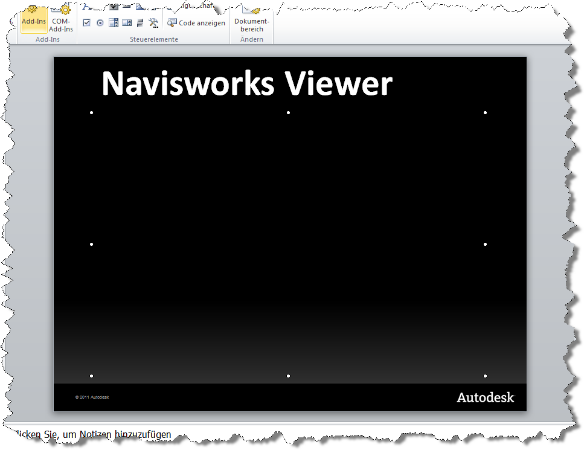Click the Navisworks Viewer slide title
Viewport: 584px width, 450px height.
tap(247, 83)
